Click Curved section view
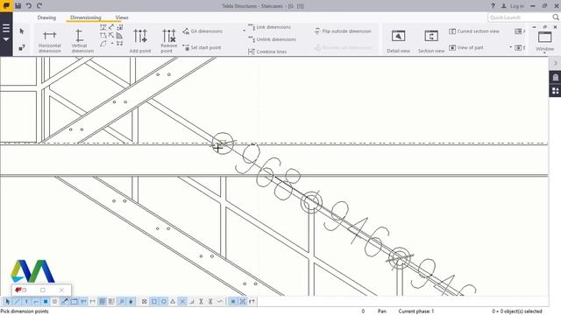Viewport: 561px width, 315px height. click(474, 31)
